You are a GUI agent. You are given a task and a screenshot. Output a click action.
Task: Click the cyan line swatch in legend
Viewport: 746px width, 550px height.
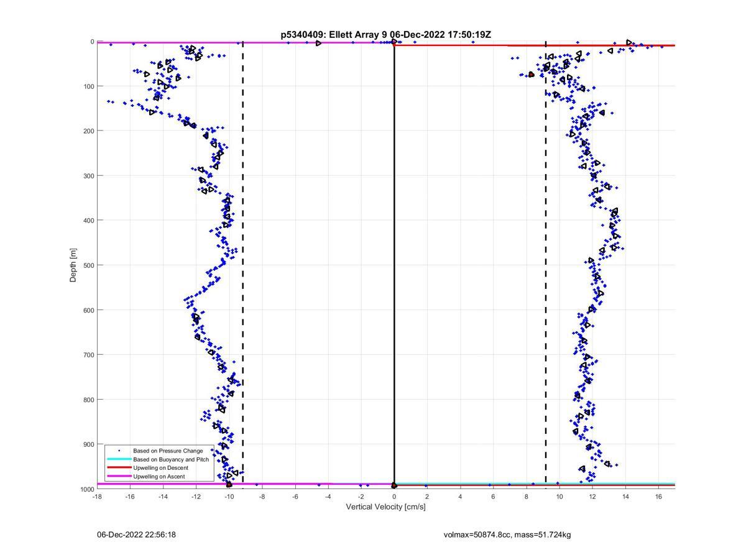(x=119, y=459)
